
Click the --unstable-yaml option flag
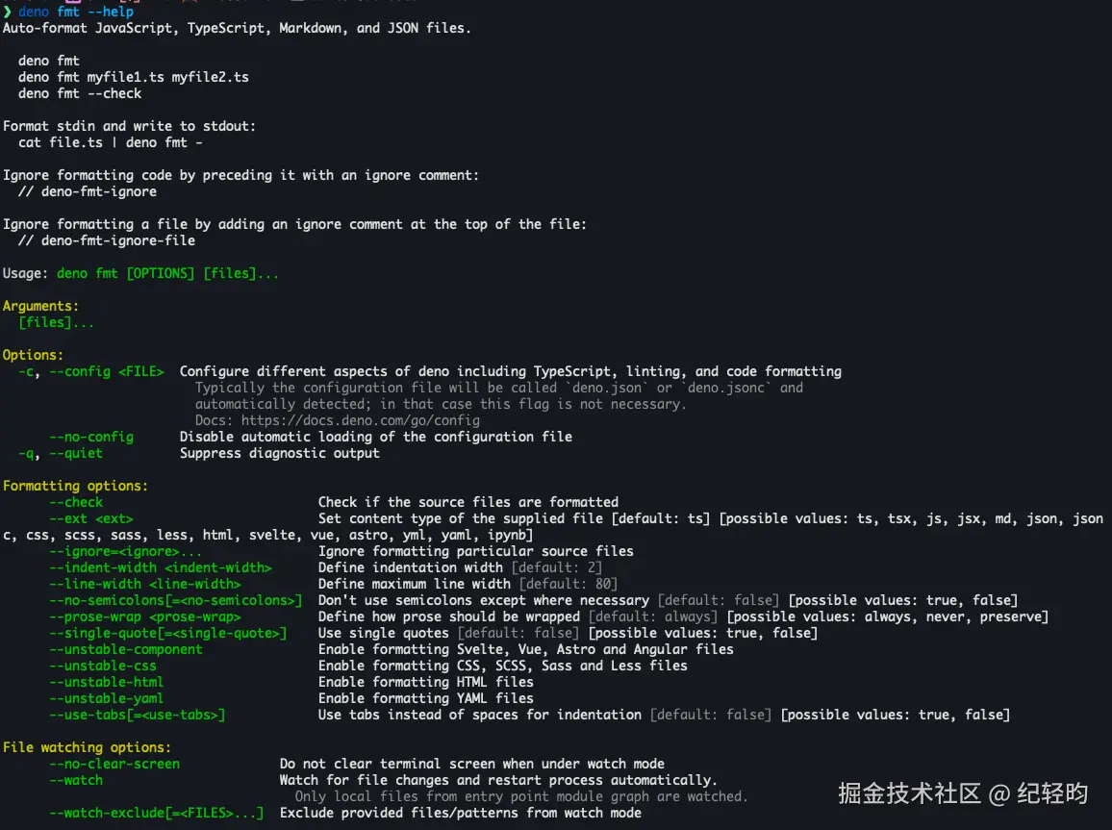[107, 698]
